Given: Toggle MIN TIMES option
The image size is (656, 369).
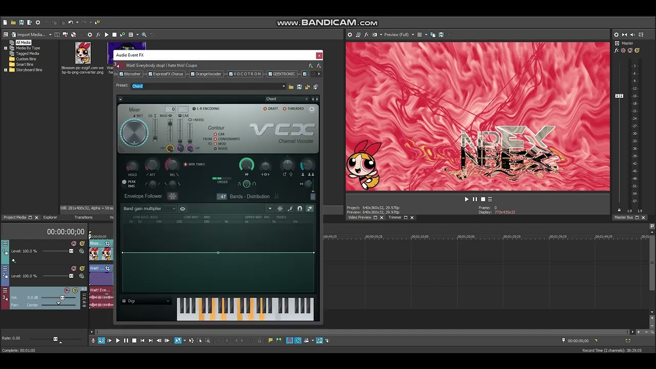Looking at the screenshot, I should coord(186,165).
